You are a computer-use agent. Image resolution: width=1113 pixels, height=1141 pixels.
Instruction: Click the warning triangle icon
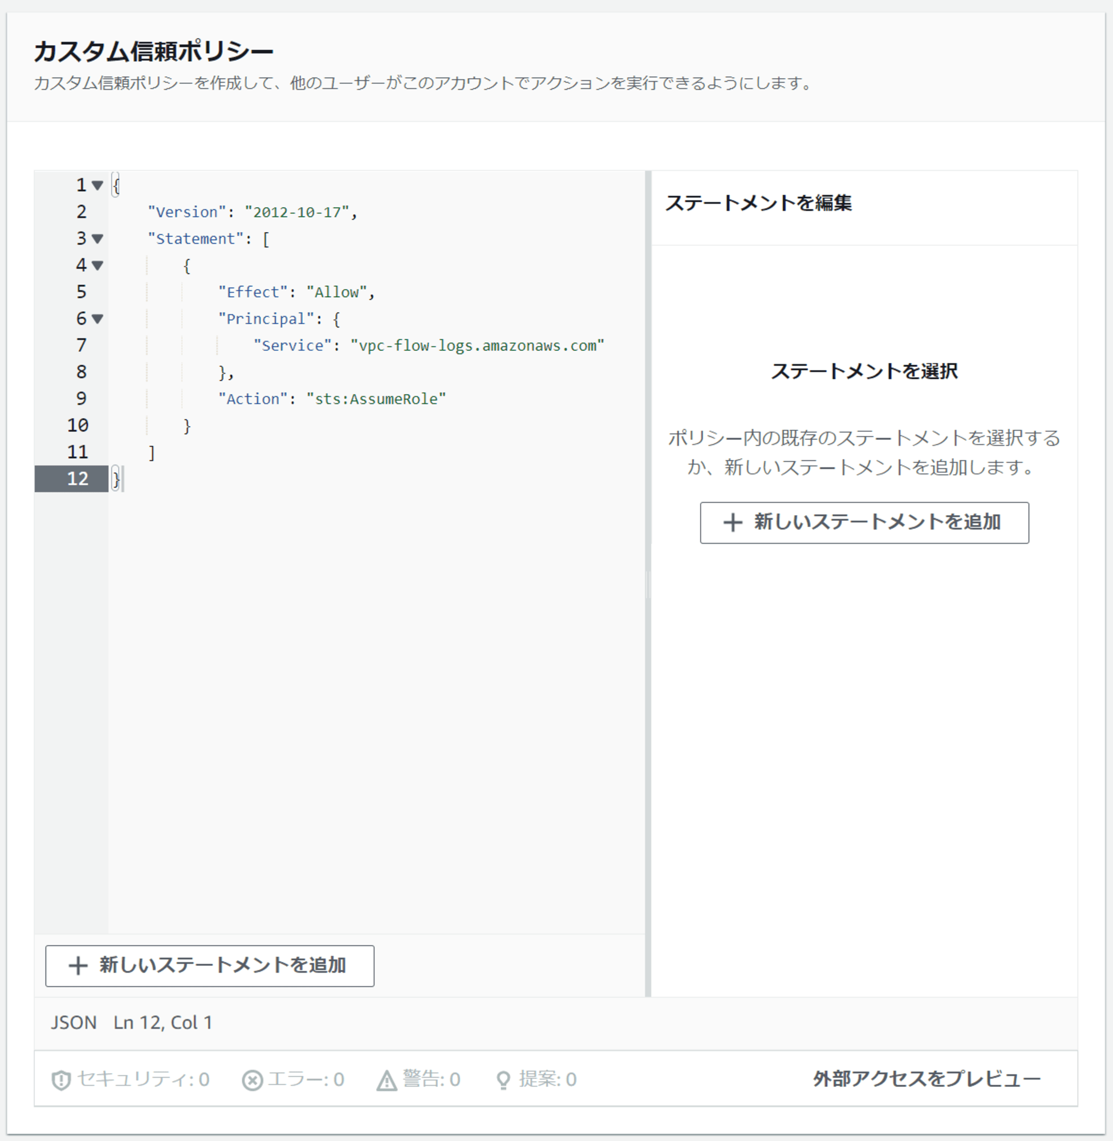387,1080
